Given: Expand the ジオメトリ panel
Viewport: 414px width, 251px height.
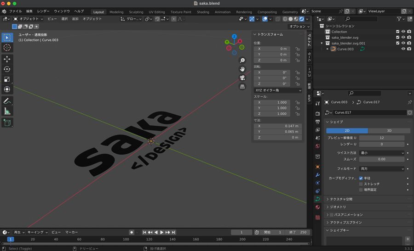Looking at the screenshot, I should tap(338, 207).
